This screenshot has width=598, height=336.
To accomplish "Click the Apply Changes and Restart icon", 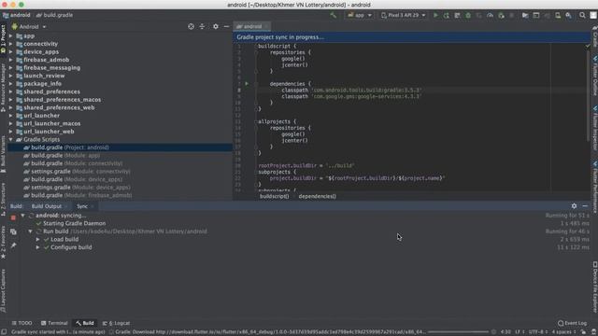I will pos(447,15).
